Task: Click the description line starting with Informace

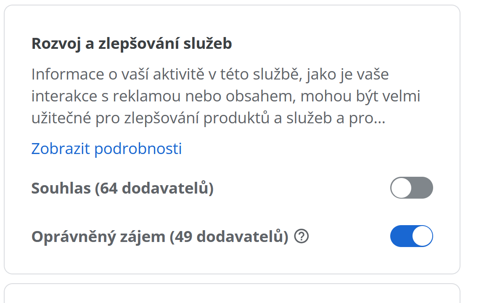Action: [210, 74]
